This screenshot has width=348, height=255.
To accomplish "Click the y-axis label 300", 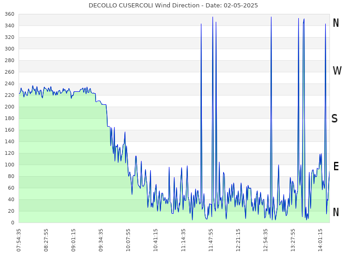I will click(x=10, y=49).
